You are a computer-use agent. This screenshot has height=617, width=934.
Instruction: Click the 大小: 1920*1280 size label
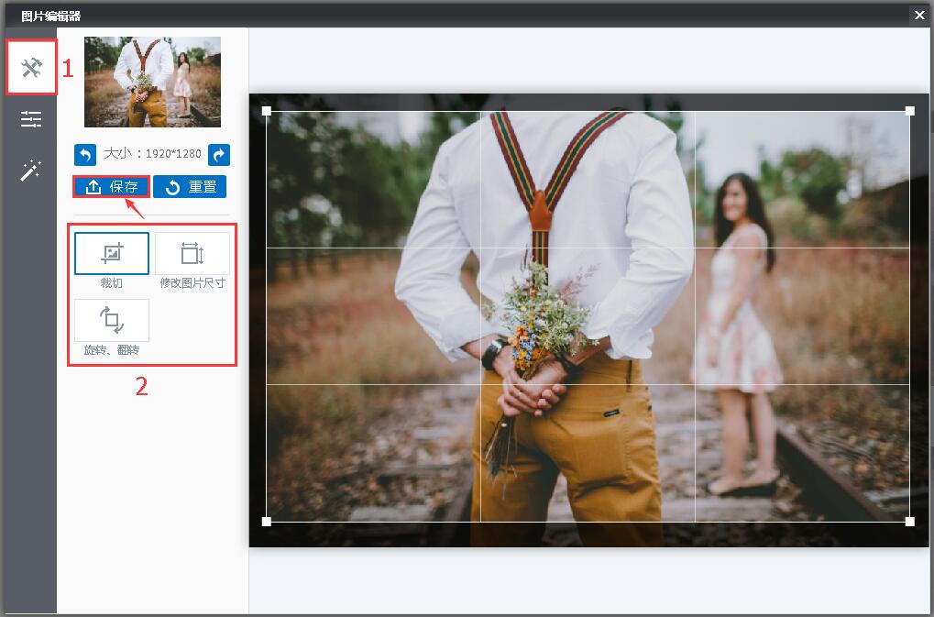[152, 154]
